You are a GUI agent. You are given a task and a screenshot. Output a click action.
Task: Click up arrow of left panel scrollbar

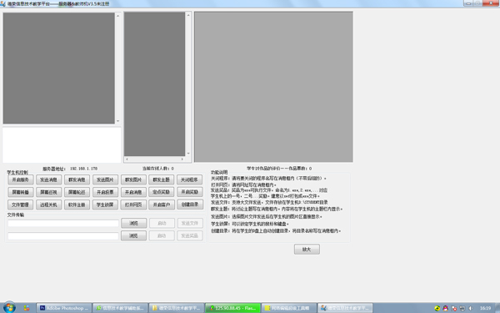pyautogui.click(x=118, y=15)
